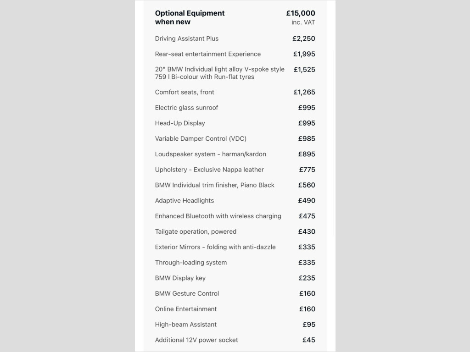The image size is (470, 352).
Task: Click Loudspeaker system harman/kardon item
Action: 211,154
